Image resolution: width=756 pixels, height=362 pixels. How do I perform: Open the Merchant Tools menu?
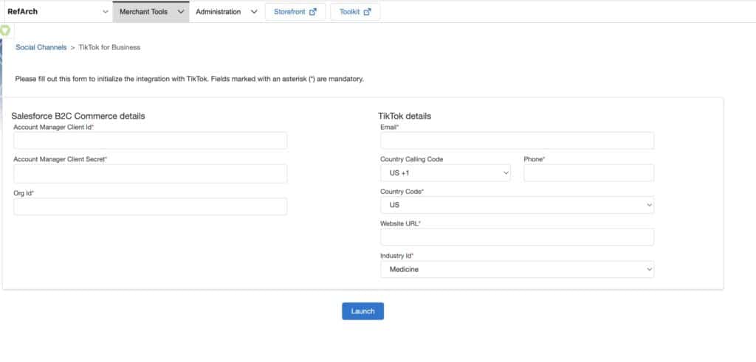[151, 12]
